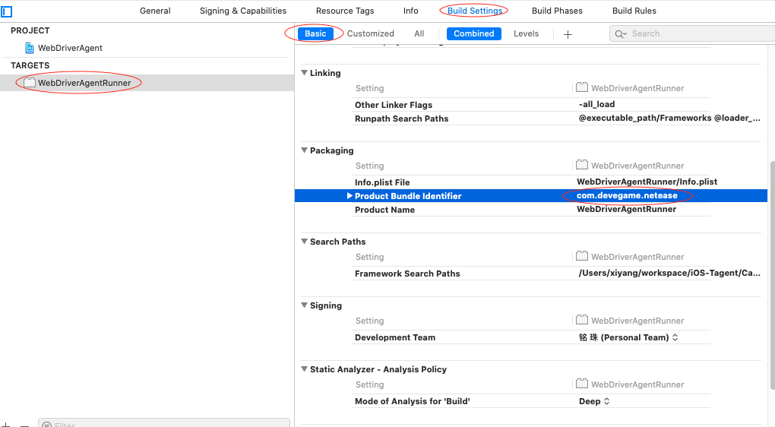Click the WebDriverAgent project file icon

tap(30, 48)
